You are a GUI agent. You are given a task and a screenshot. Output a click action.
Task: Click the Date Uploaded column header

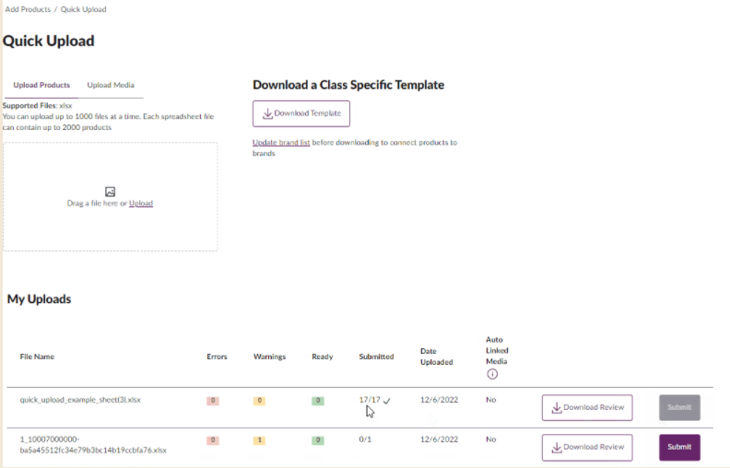pyautogui.click(x=436, y=357)
